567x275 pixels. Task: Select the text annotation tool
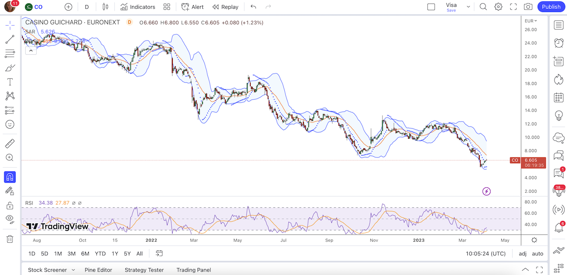10,82
